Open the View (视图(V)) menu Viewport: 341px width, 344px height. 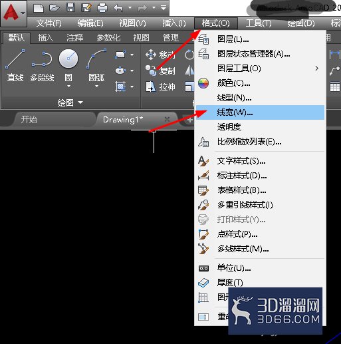coord(132,23)
